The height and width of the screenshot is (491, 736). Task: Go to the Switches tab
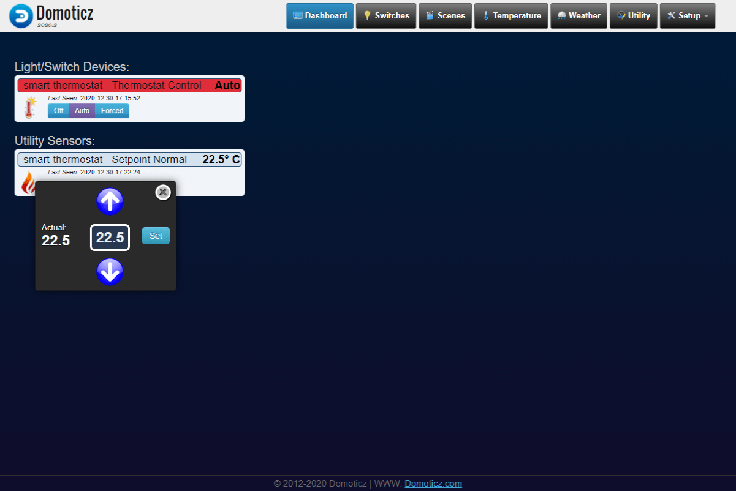[x=386, y=16]
